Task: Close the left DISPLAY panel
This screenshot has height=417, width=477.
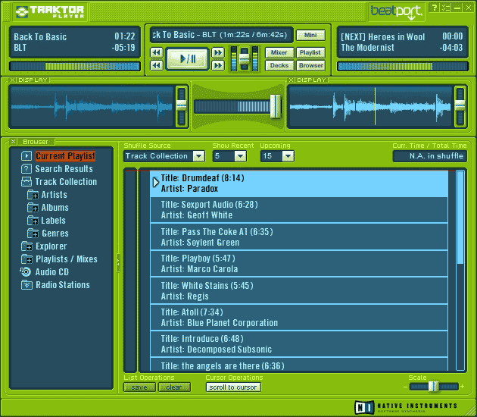Action: [x=12, y=80]
